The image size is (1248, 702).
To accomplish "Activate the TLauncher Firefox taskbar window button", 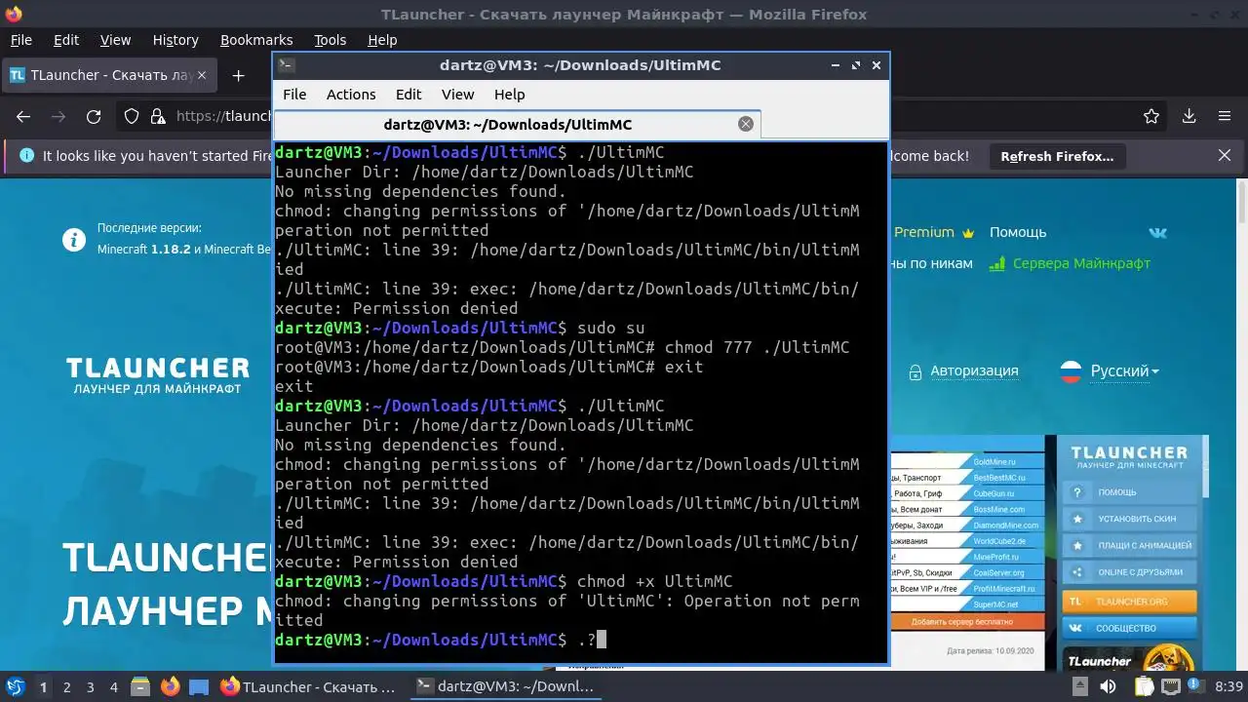I will pyautogui.click(x=309, y=686).
